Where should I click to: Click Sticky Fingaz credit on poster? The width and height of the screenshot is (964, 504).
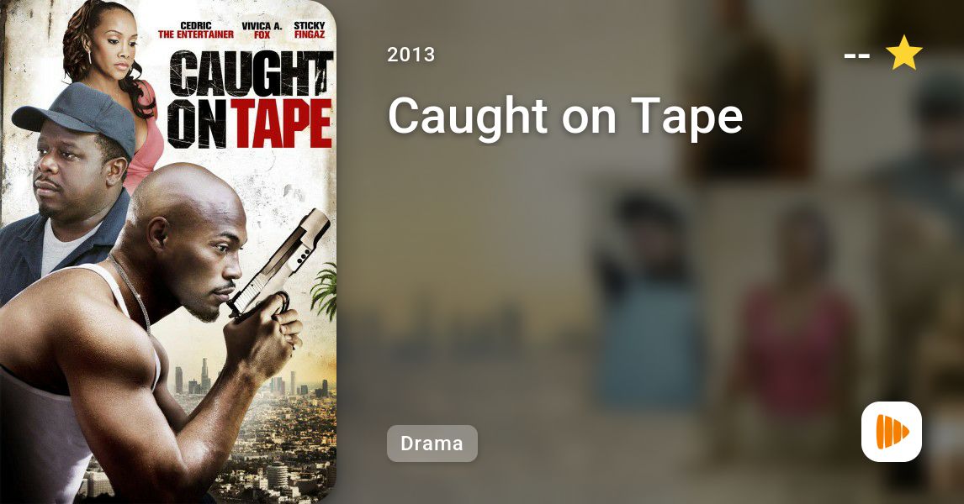point(309,30)
